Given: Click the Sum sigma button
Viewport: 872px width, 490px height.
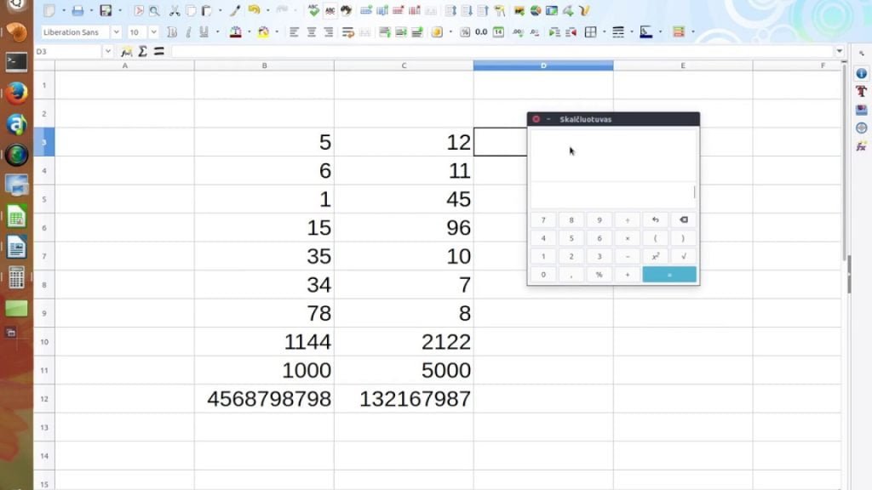Looking at the screenshot, I should pyautogui.click(x=142, y=52).
